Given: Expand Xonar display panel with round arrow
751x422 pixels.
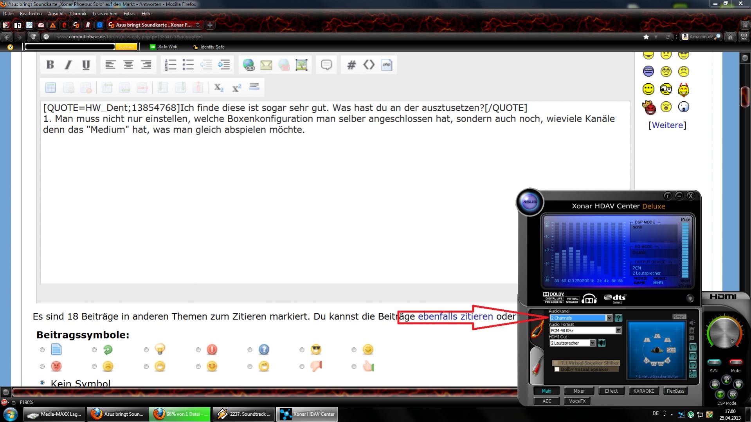Looking at the screenshot, I should [x=690, y=298].
